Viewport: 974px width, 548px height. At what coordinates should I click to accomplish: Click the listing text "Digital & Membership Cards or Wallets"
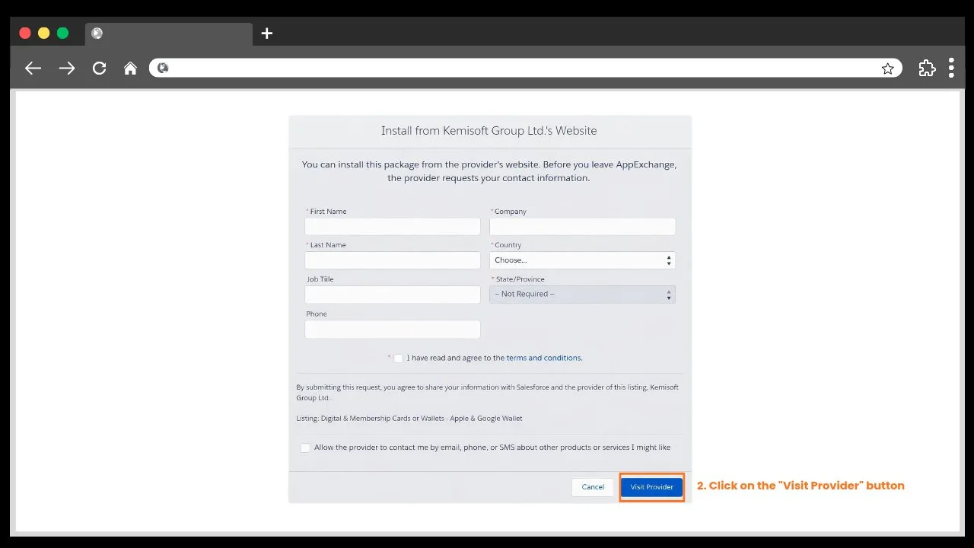click(x=384, y=419)
